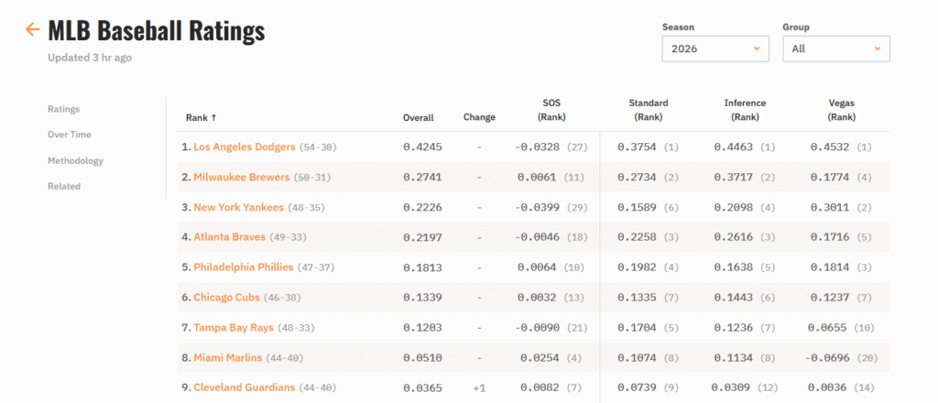Open the New York Yankees team link
The height and width of the screenshot is (403, 938).
pos(239,208)
